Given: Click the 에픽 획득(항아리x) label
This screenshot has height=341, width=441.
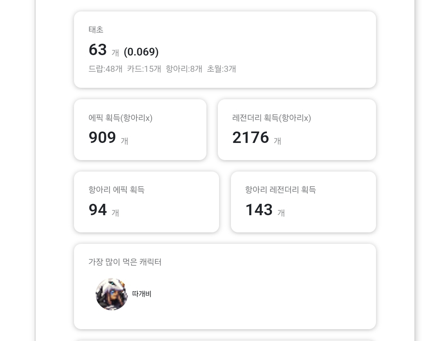Looking at the screenshot, I should [x=120, y=118].
